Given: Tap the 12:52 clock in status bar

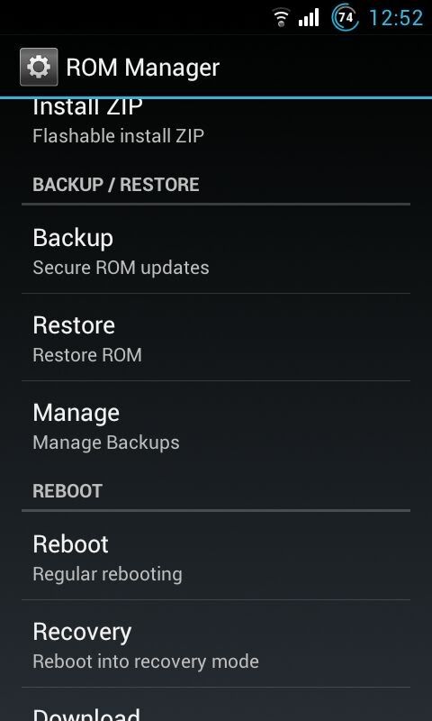Looking at the screenshot, I should tap(396, 18).
